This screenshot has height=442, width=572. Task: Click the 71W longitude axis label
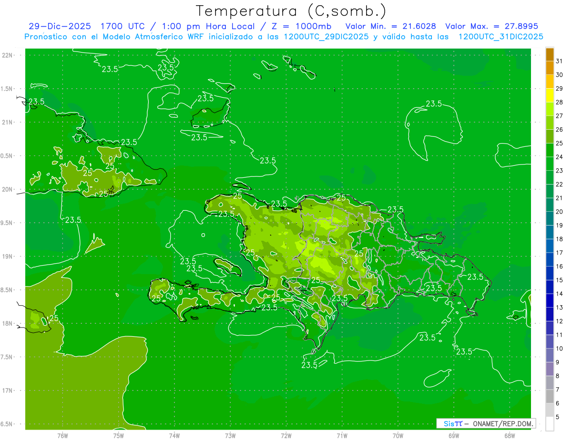(342, 436)
